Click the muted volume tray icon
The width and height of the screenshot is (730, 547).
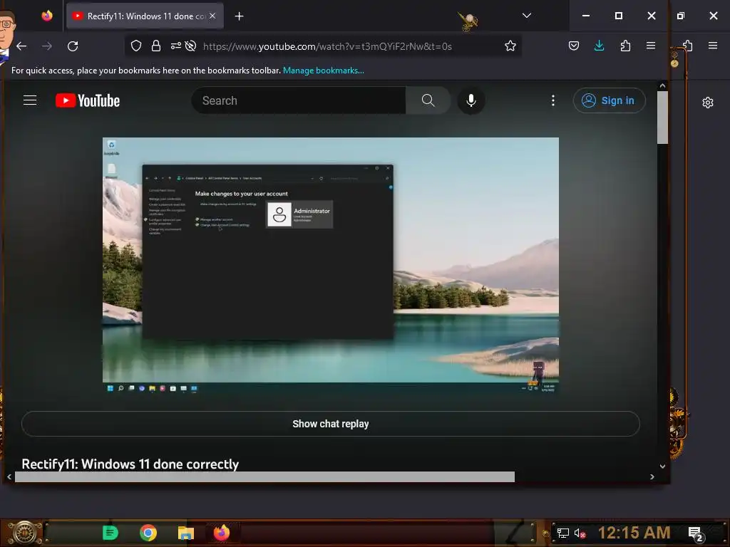(580, 533)
